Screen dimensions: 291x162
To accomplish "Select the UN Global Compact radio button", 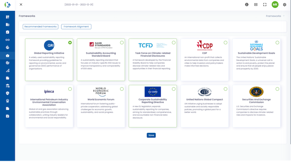I will click(x=225, y=89).
